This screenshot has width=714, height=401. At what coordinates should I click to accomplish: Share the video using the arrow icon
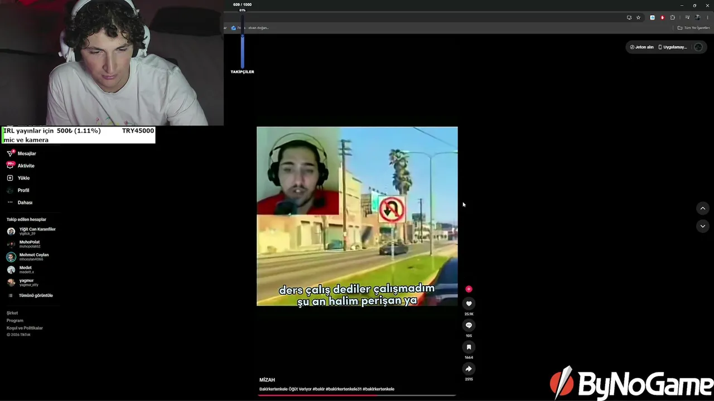(469, 369)
